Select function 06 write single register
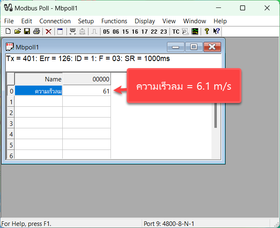 pos(116,32)
